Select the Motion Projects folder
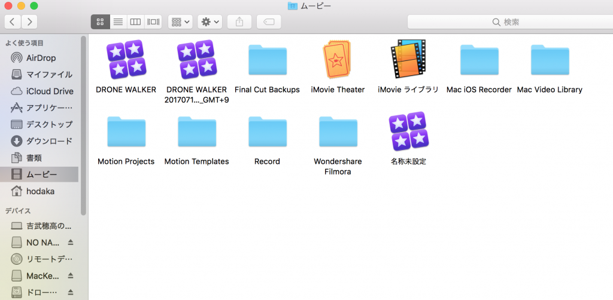The width and height of the screenshot is (613, 300). (x=126, y=131)
